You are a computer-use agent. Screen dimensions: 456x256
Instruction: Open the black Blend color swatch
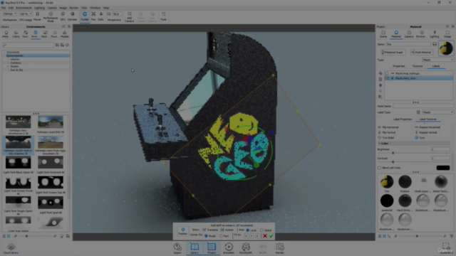443,168
